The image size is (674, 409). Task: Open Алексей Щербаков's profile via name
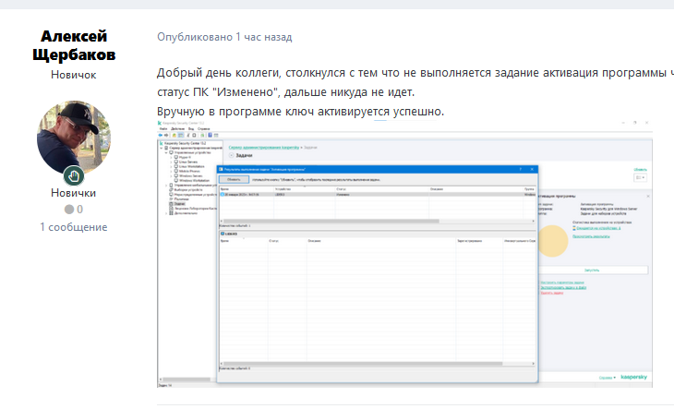[74, 45]
